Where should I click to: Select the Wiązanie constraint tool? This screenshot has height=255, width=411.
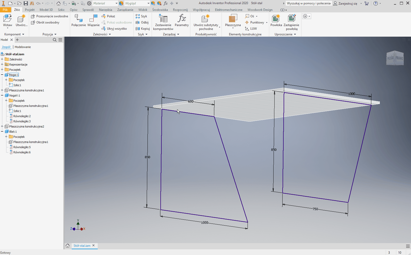point(93,19)
